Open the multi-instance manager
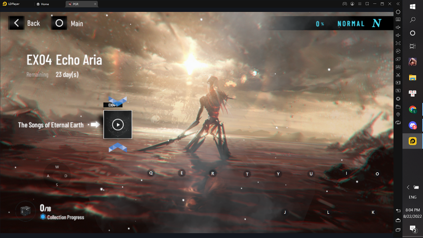Image resolution: width=423 pixels, height=238 pixels. click(398, 59)
